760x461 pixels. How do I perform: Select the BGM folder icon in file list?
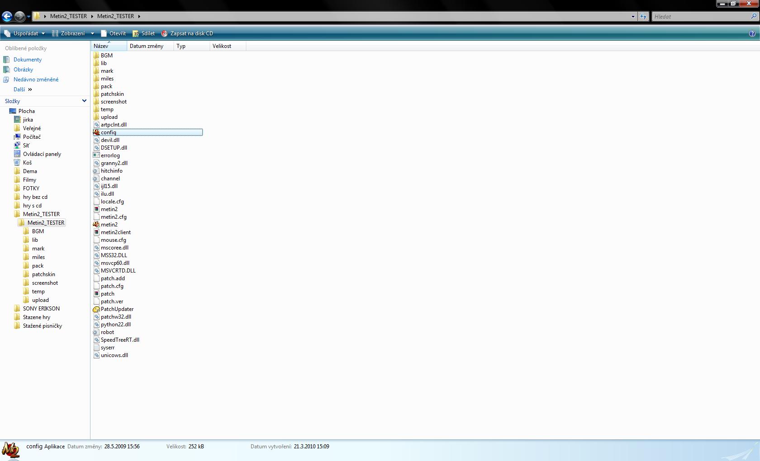pyautogui.click(x=96, y=56)
